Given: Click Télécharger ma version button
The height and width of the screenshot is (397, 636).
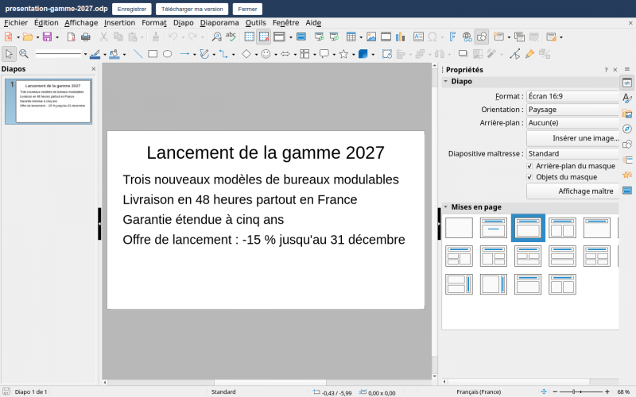Looking at the screenshot, I should coord(192,9).
